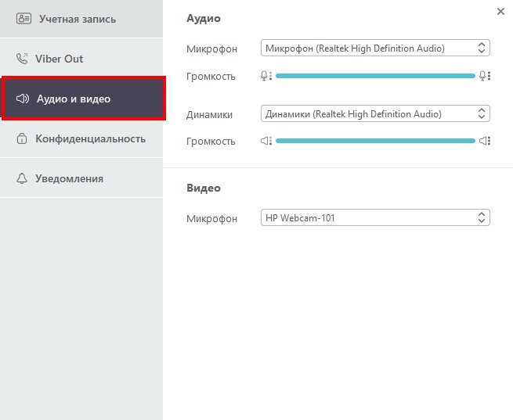This screenshot has height=420, width=513.
Task: Open the Микрофон Realtek device dropdown
Action: (x=375, y=48)
